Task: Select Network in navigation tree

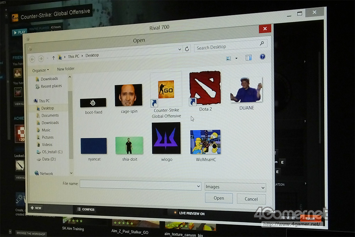Action: (44, 173)
